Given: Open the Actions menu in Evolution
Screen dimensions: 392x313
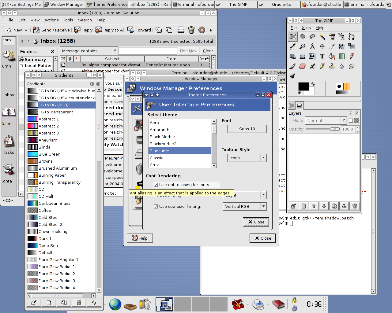Looking at the screenshot, I should pyautogui.click(x=51, y=20).
